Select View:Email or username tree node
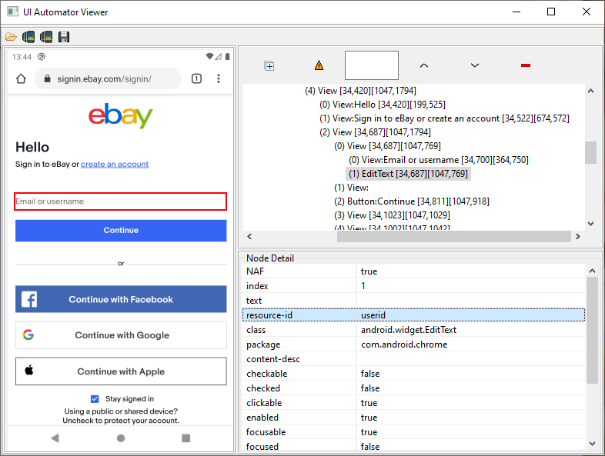Image resolution: width=605 pixels, height=456 pixels. pos(439,160)
